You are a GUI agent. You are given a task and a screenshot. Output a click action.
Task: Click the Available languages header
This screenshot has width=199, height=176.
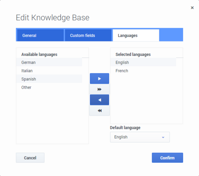pyautogui.click(x=39, y=54)
